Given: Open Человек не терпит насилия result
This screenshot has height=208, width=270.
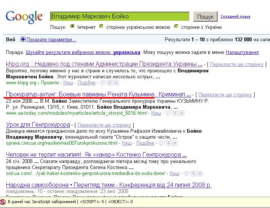Looking at the screenshot, I should 96,155.
